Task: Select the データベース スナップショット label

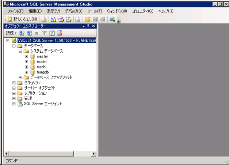Action: 51,78
